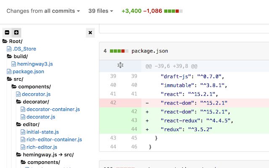Open the 'Changes from all commits' dropdown
The width and height of the screenshot is (269, 168).
click(x=43, y=11)
